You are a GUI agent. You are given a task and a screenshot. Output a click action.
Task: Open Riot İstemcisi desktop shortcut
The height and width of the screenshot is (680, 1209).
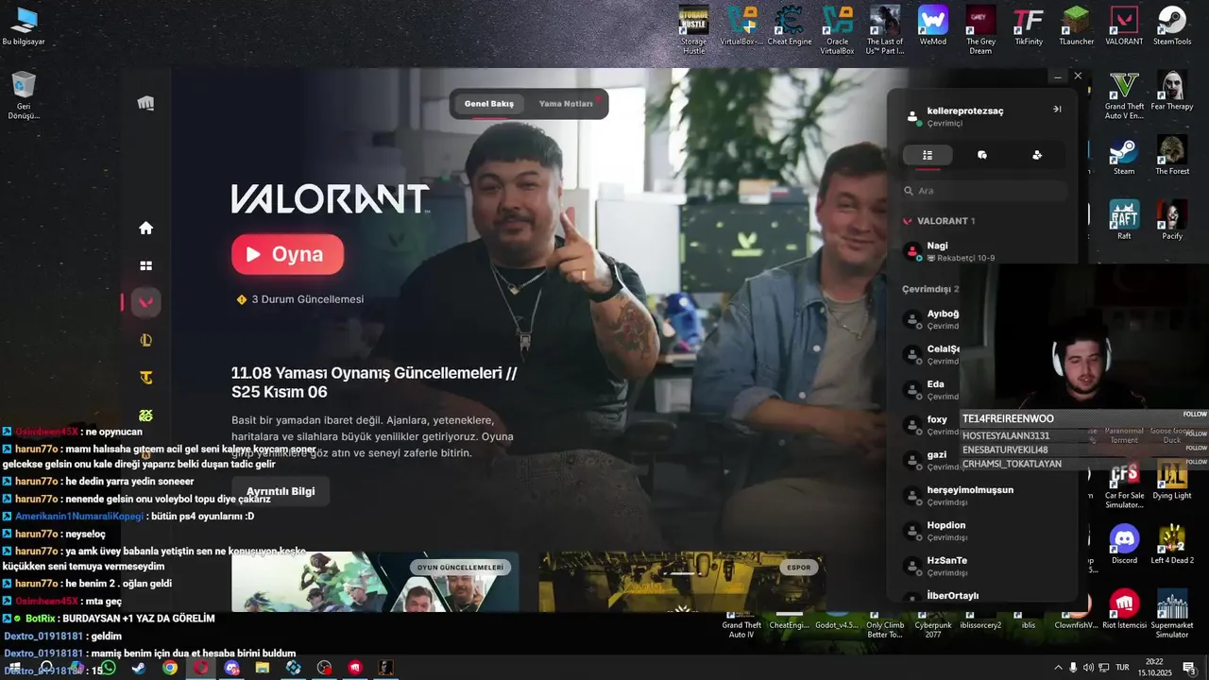[x=1124, y=609]
